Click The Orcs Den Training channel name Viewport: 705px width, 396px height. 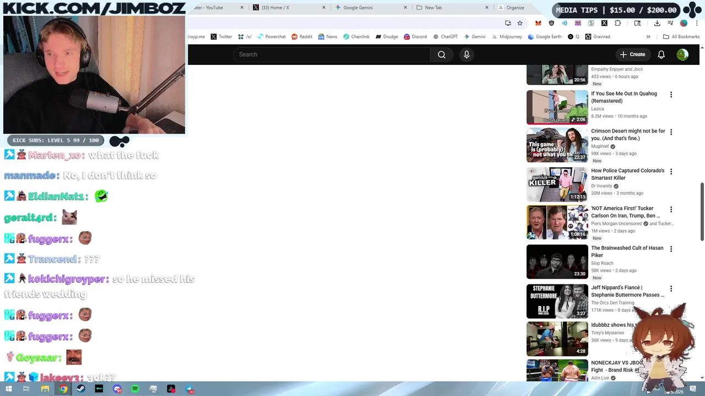pos(612,302)
